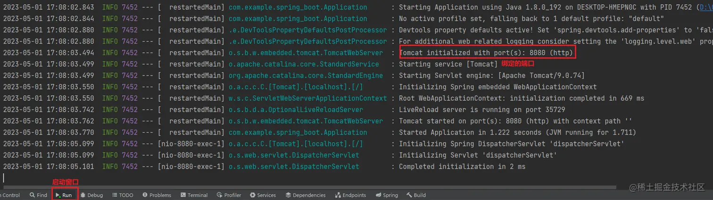
Task: Open the Endpoints tab
Action: (350, 195)
